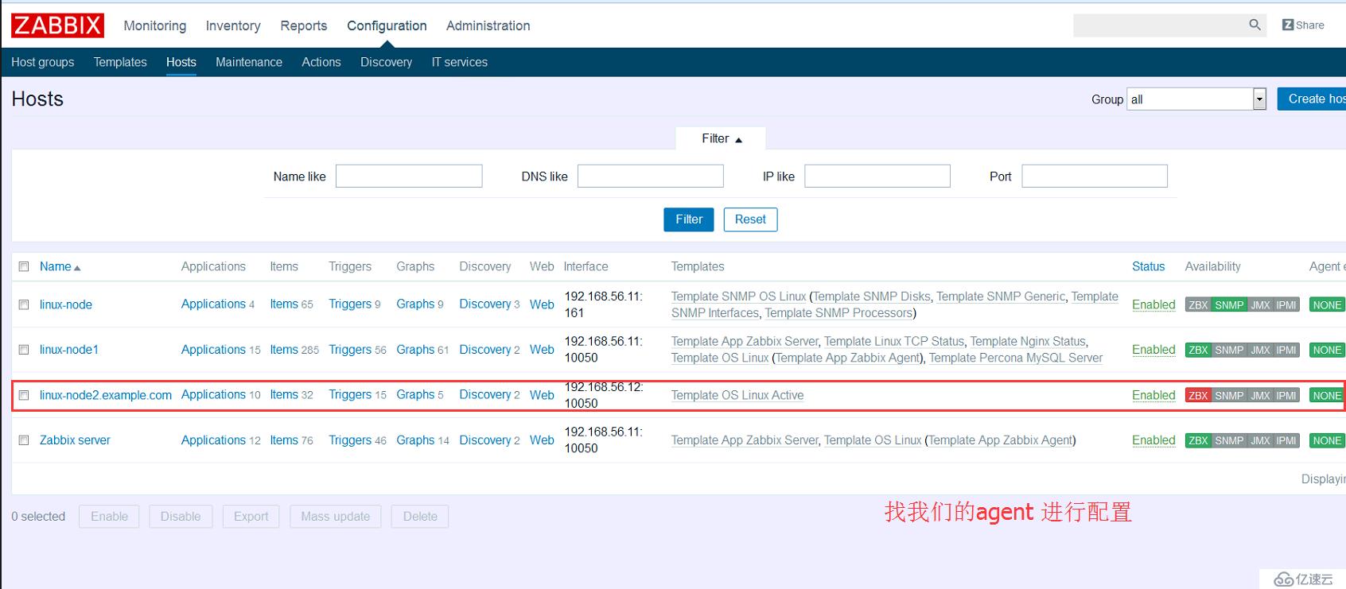
Task: Click green ZBX badge for Zabbix server
Action: (1198, 440)
